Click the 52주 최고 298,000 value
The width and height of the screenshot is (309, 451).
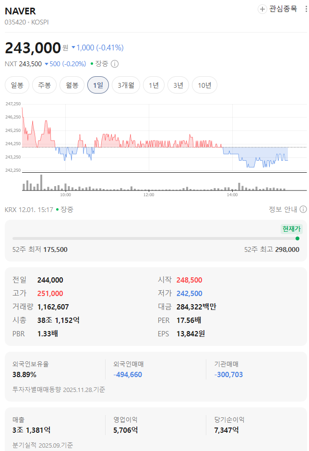tap(287, 249)
